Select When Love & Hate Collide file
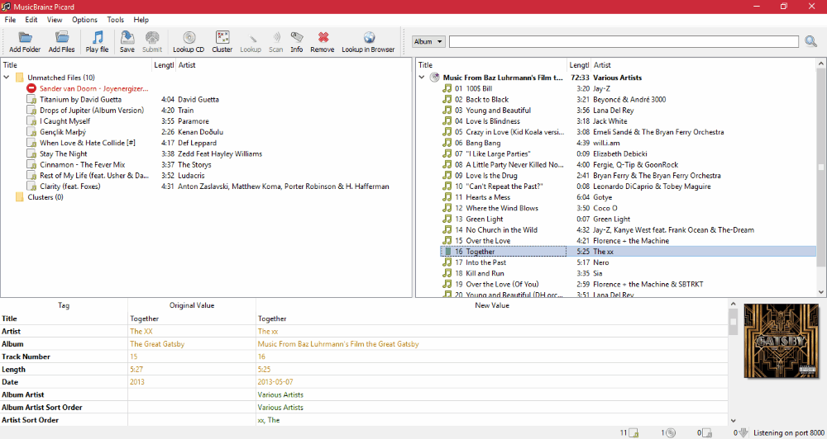 pyautogui.click(x=88, y=143)
